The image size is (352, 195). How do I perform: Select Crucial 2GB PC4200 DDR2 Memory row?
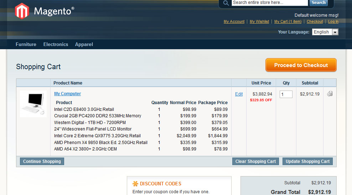coord(141,116)
